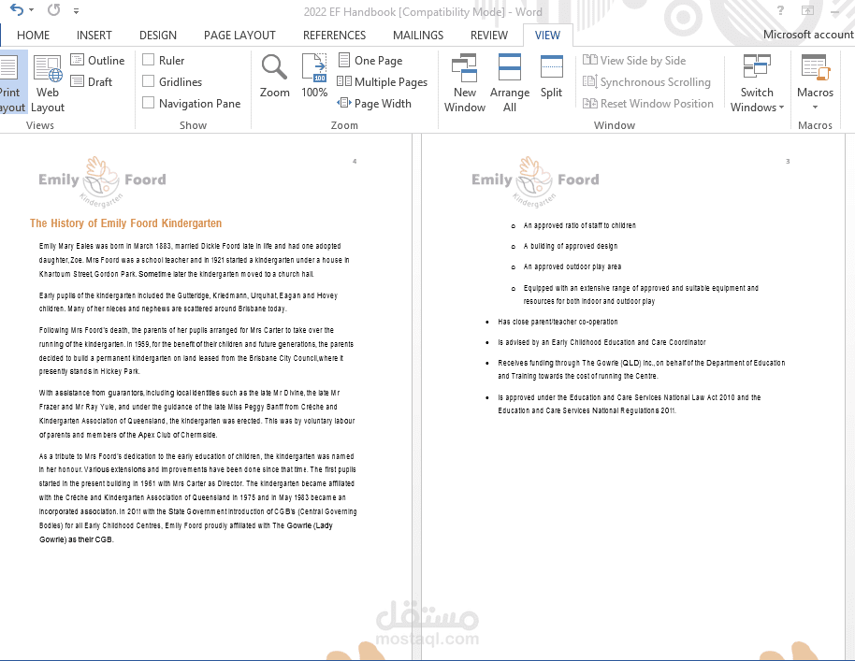The width and height of the screenshot is (855, 661).
Task: Switch to Print Layout view
Action: [12, 82]
